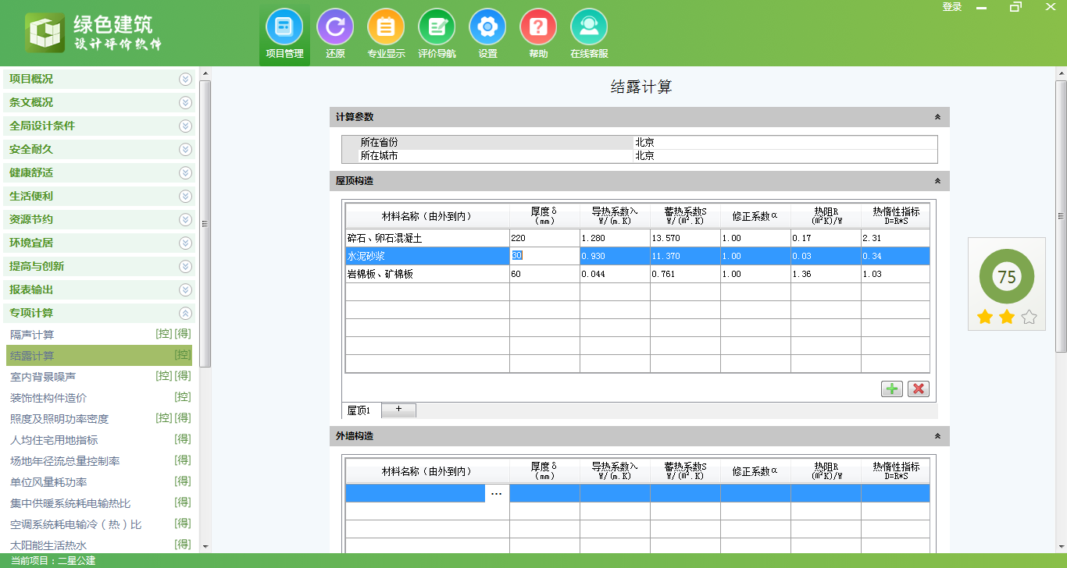Image resolution: width=1067 pixels, height=568 pixels.
Task: Click the 75 score ring indicator
Action: [1007, 277]
